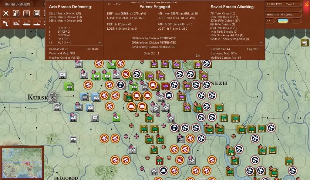Select the F3 naval transport ship icon
This screenshot has height=180, width=310.
[26, 24]
